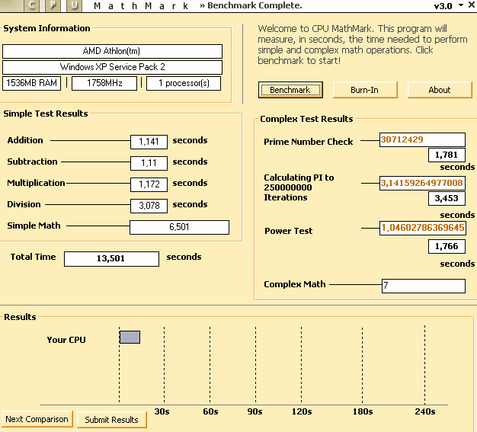Click the C letter tile in logo
This screenshot has height=432, width=477.
click(31, 5)
